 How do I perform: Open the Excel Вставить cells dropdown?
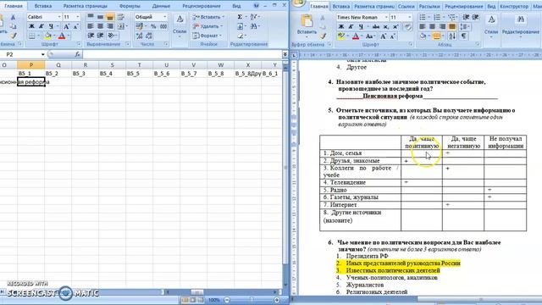[208, 17]
